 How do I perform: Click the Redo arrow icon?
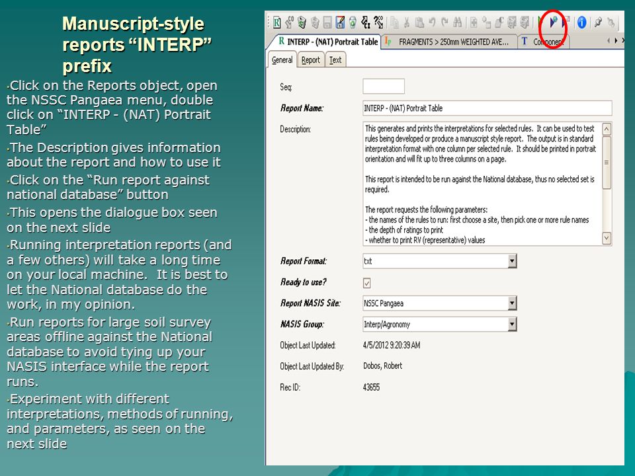444,22
